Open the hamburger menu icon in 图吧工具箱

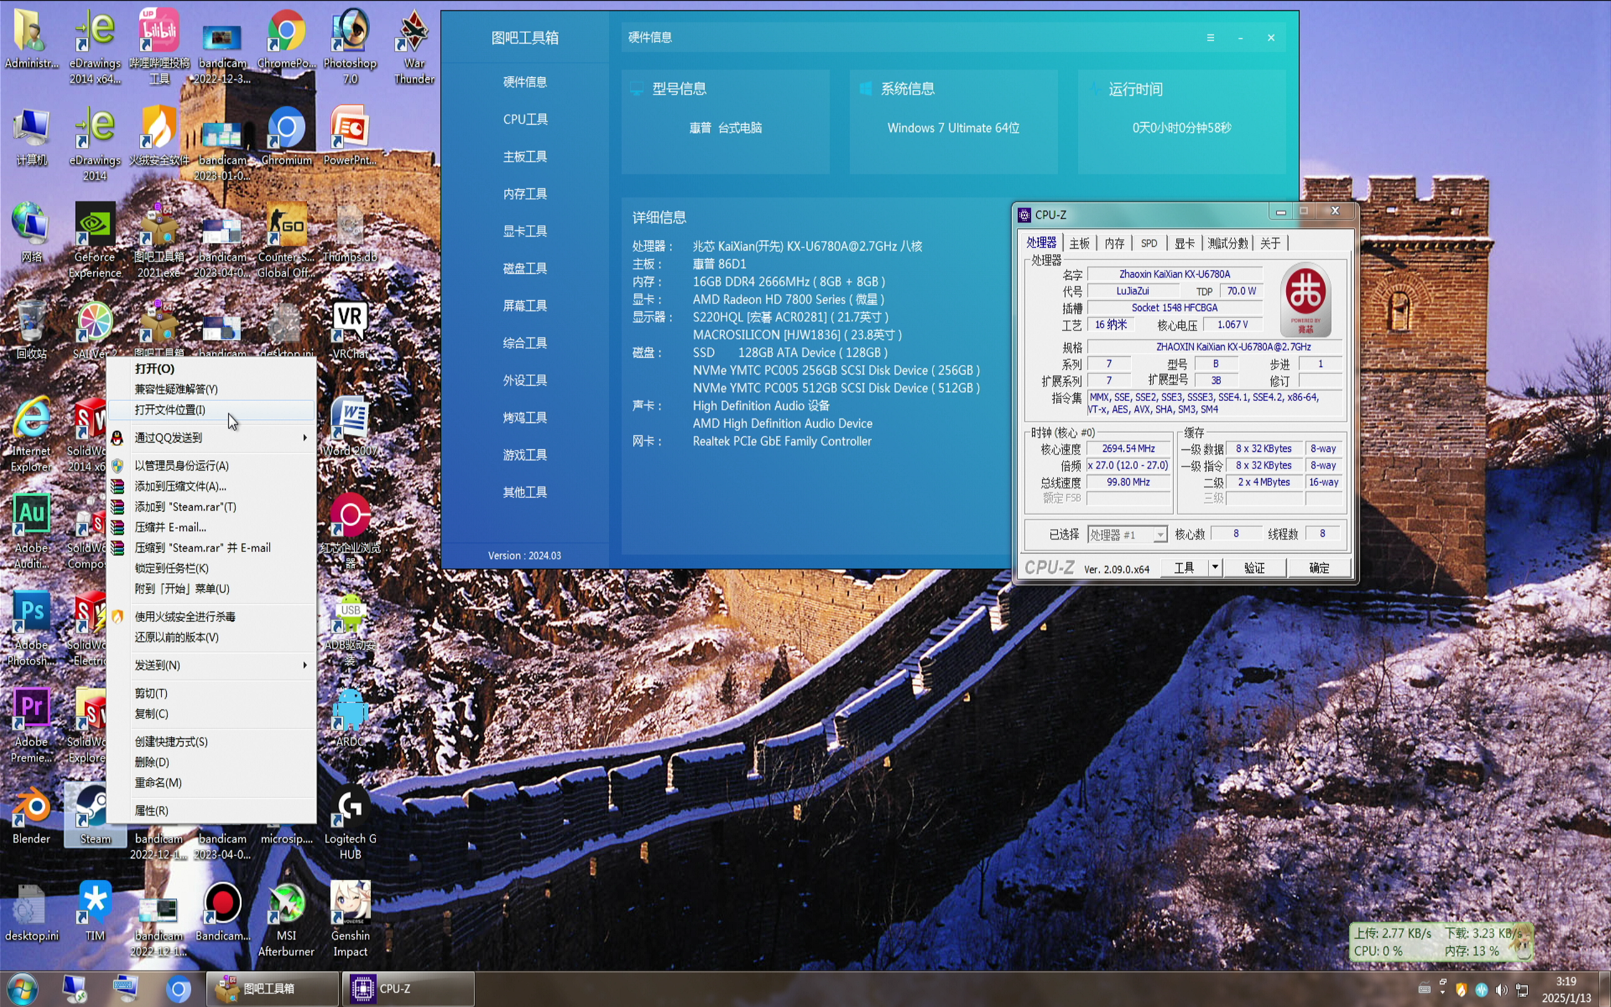(1210, 38)
